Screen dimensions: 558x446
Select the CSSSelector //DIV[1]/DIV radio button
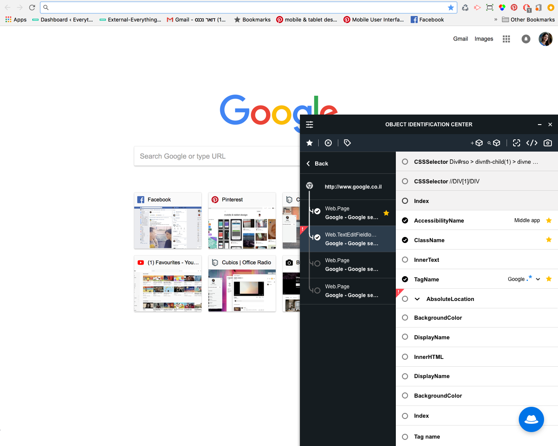click(x=405, y=181)
